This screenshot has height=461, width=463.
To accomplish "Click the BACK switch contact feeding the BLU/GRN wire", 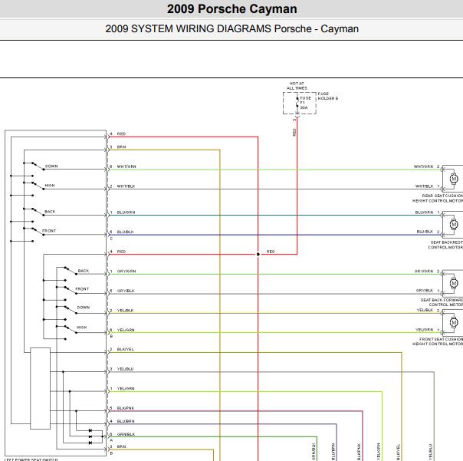I will click(x=38, y=212).
